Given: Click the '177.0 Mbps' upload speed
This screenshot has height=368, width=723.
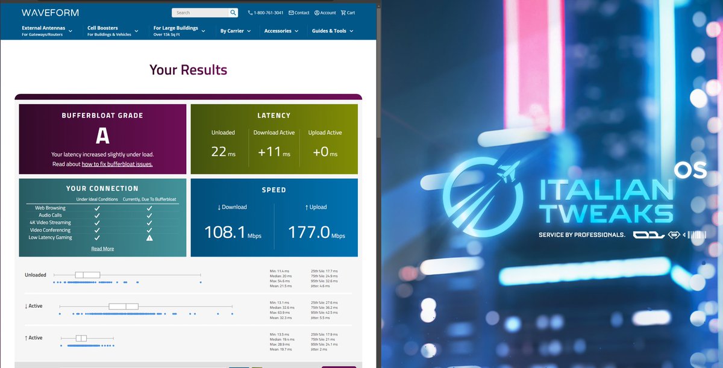Looking at the screenshot, I should (x=316, y=232).
